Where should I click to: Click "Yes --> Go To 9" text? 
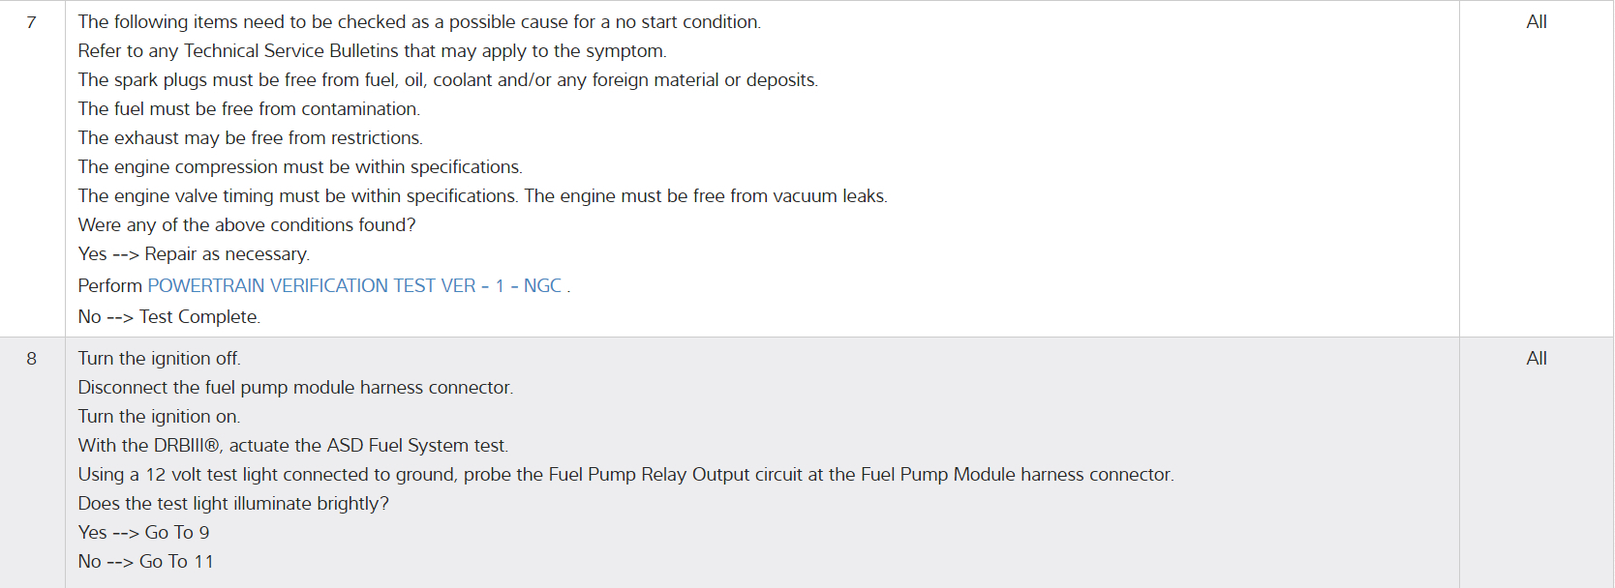(x=143, y=533)
